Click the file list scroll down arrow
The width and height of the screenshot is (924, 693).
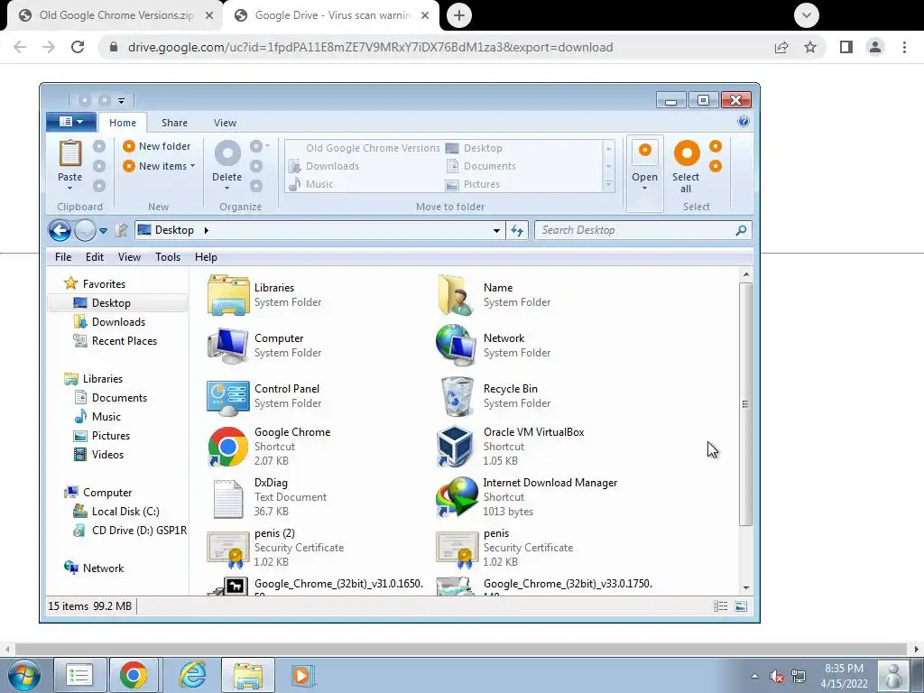[746, 587]
